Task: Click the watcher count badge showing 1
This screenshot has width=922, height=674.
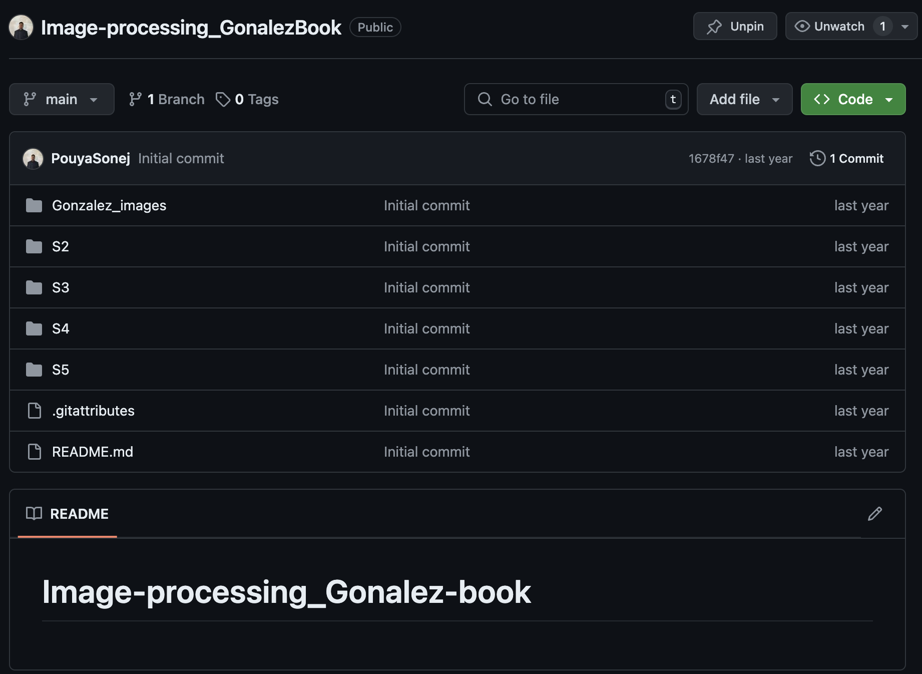Action: point(883,26)
